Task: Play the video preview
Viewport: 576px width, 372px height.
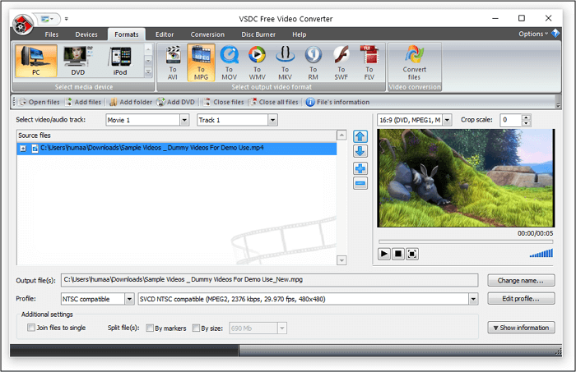Action: pyautogui.click(x=384, y=254)
